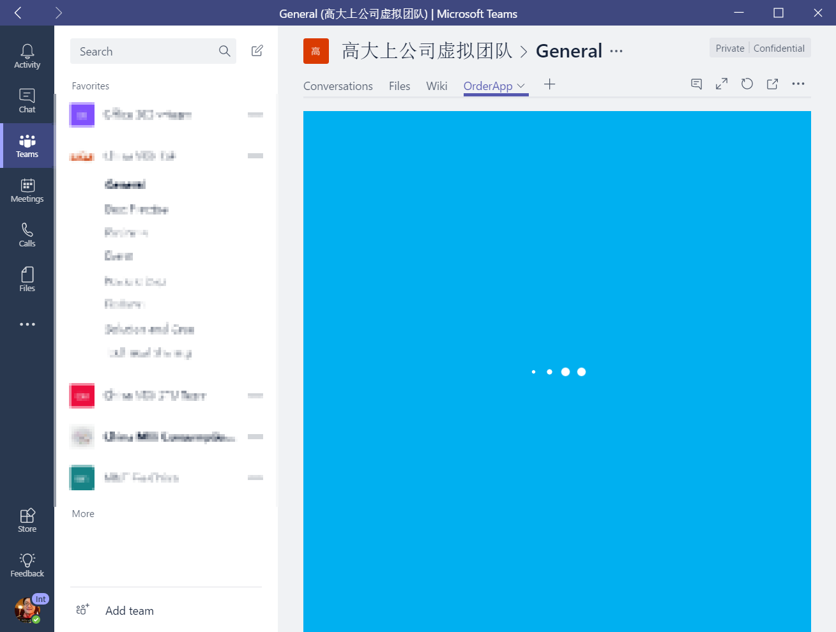Navigate back with the left arrow
The height and width of the screenshot is (632, 836).
click(x=18, y=13)
